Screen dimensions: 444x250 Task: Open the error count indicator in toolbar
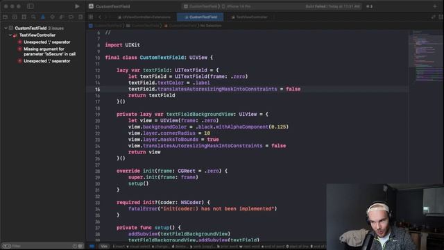point(370,6)
